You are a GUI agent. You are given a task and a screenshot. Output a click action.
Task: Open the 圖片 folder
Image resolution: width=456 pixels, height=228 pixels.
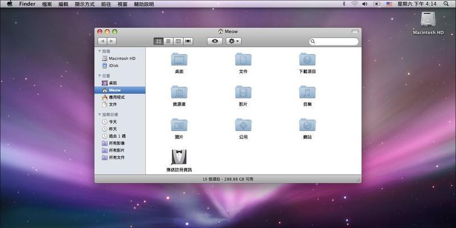pyautogui.click(x=179, y=125)
